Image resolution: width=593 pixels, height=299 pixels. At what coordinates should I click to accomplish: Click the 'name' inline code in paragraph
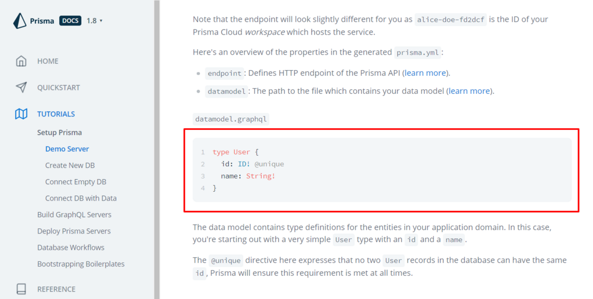tap(454, 240)
